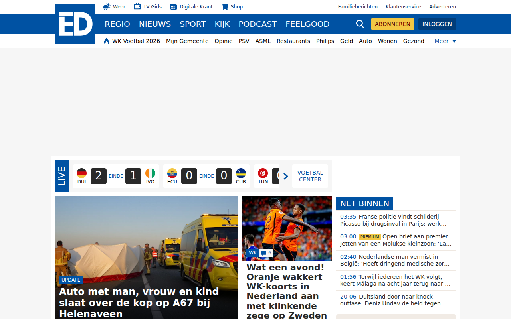511x319 pixels.
Task: Click the flame icon beside WK Voetbal 2026
Action: point(107,41)
